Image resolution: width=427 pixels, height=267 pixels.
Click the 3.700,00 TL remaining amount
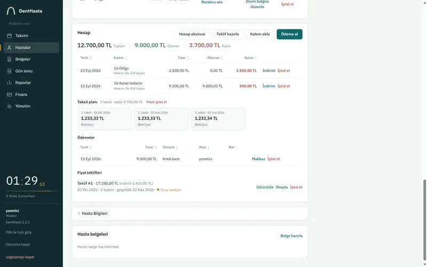(204, 45)
